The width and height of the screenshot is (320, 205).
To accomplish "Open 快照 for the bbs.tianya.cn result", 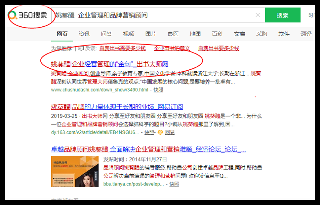I will tap(174, 184).
